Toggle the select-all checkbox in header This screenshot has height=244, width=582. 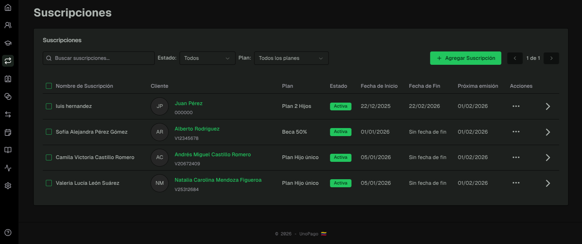(49, 86)
